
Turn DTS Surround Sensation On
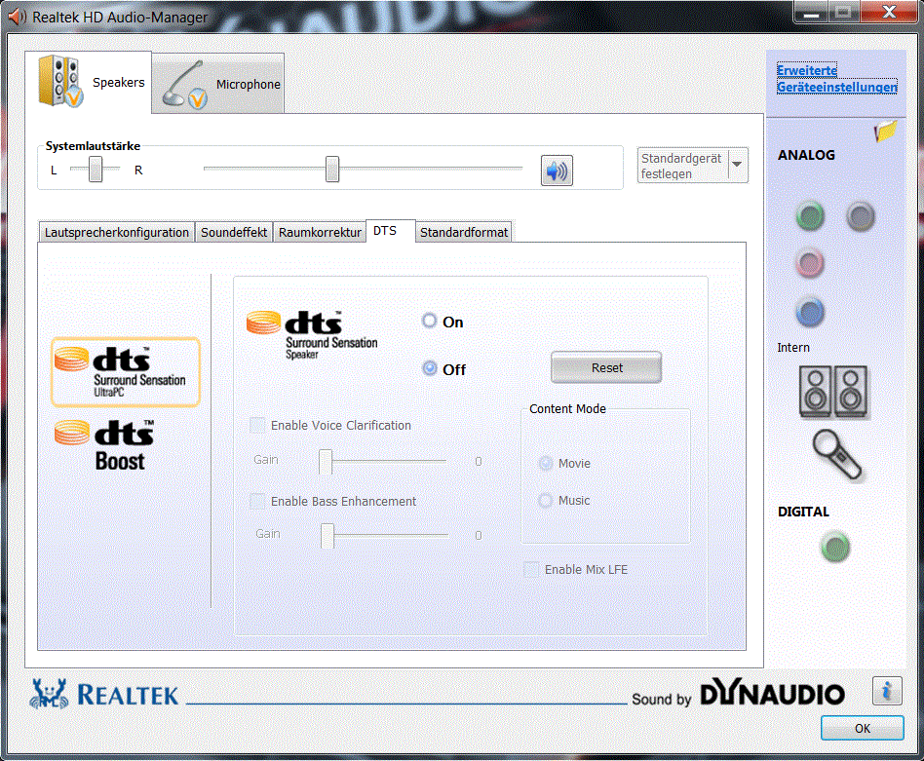[430, 321]
